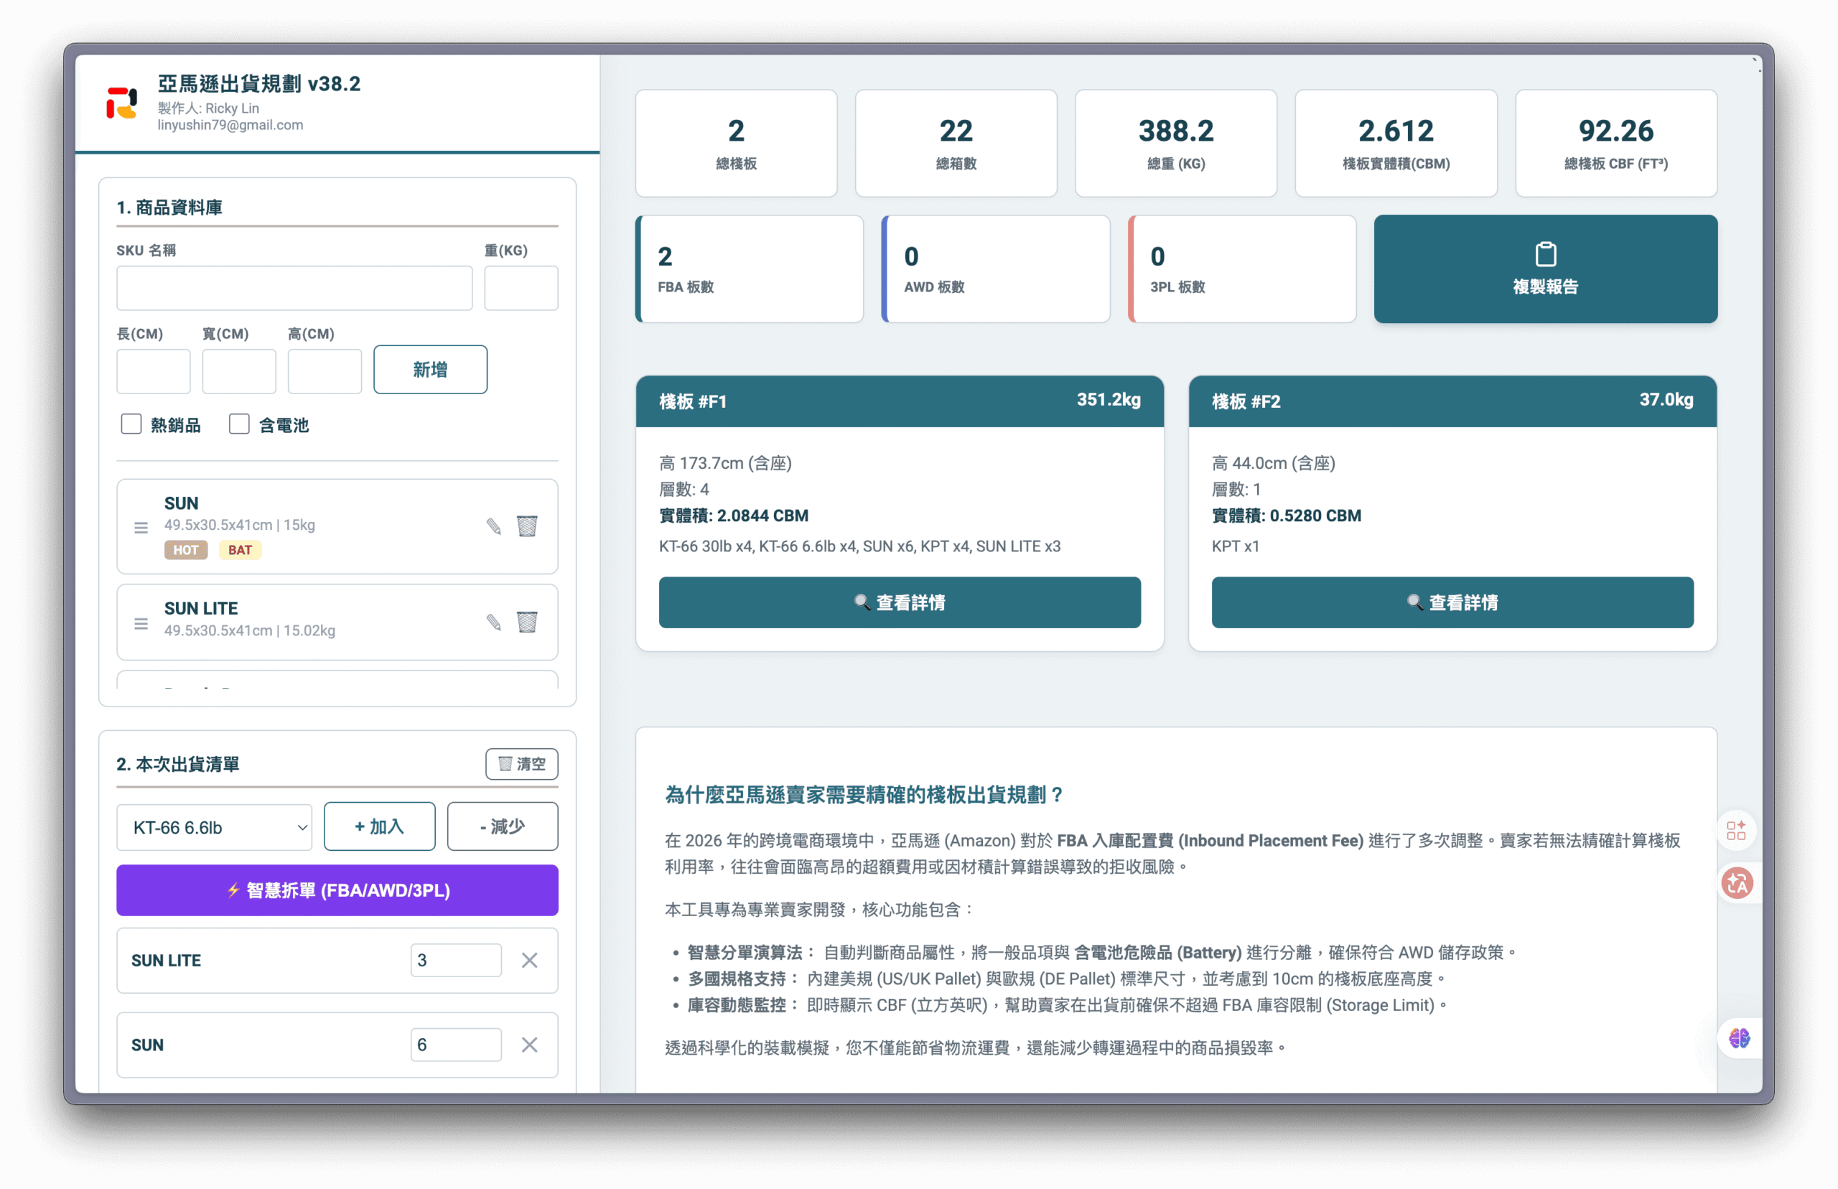Click the brain icon at bottom right
The image size is (1838, 1189).
tap(1738, 1038)
